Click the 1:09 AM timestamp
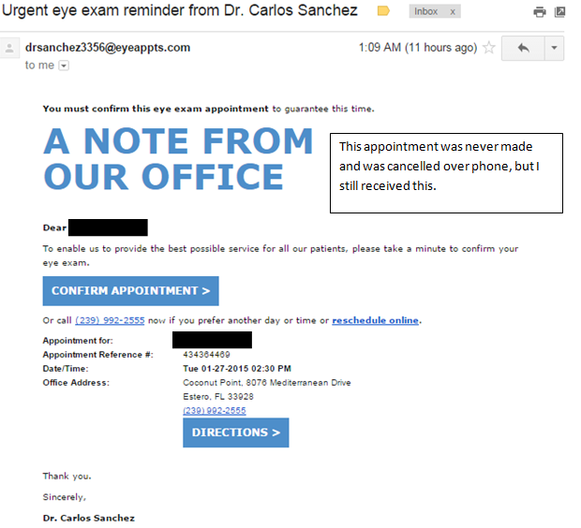The width and height of the screenshot is (581, 528). [418, 48]
